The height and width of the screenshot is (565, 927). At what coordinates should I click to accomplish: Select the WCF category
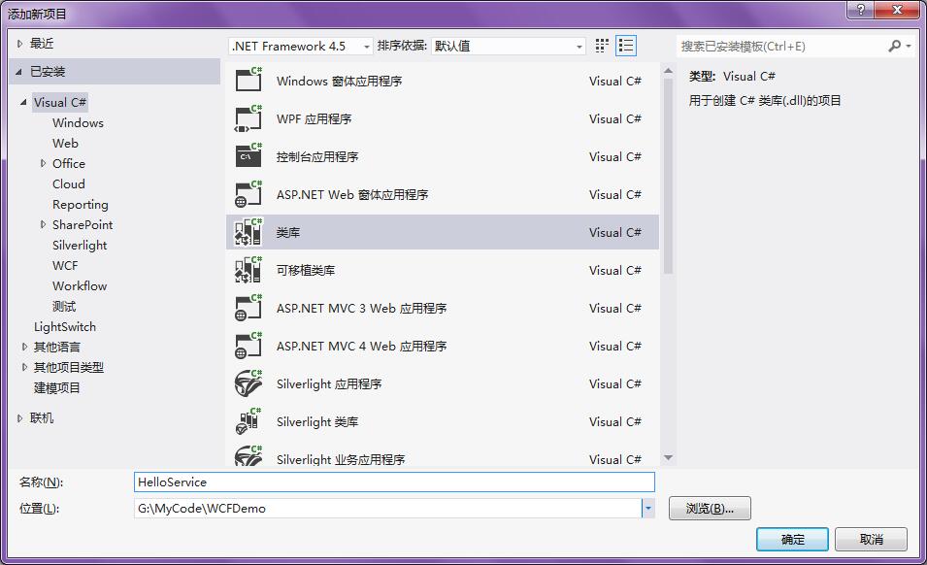click(65, 265)
